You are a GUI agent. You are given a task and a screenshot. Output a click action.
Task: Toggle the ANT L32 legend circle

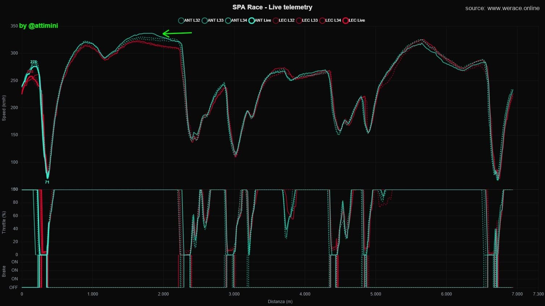(181, 21)
